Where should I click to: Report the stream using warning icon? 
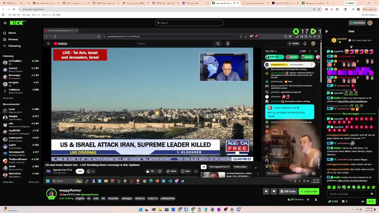316,200
